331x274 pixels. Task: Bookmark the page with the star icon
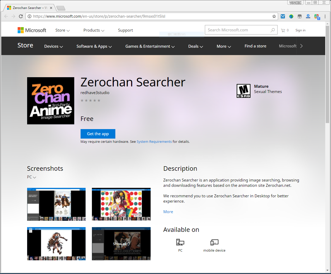(274, 16)
